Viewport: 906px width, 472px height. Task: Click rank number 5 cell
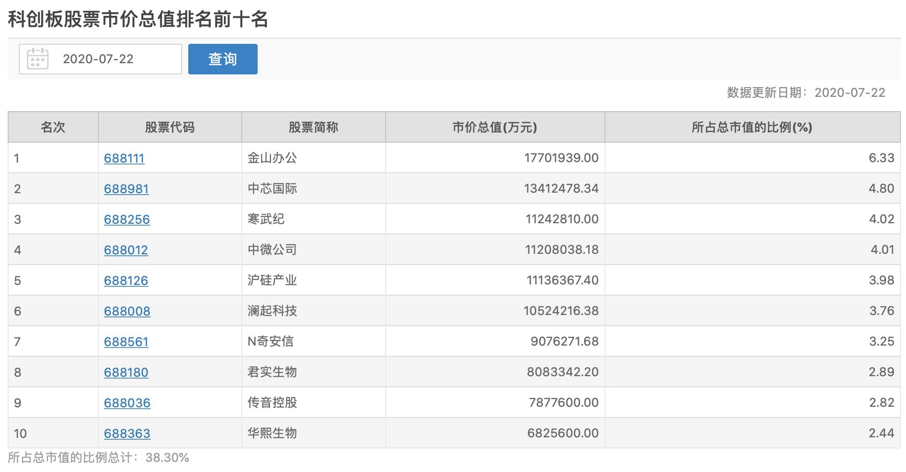pos(53,280)
